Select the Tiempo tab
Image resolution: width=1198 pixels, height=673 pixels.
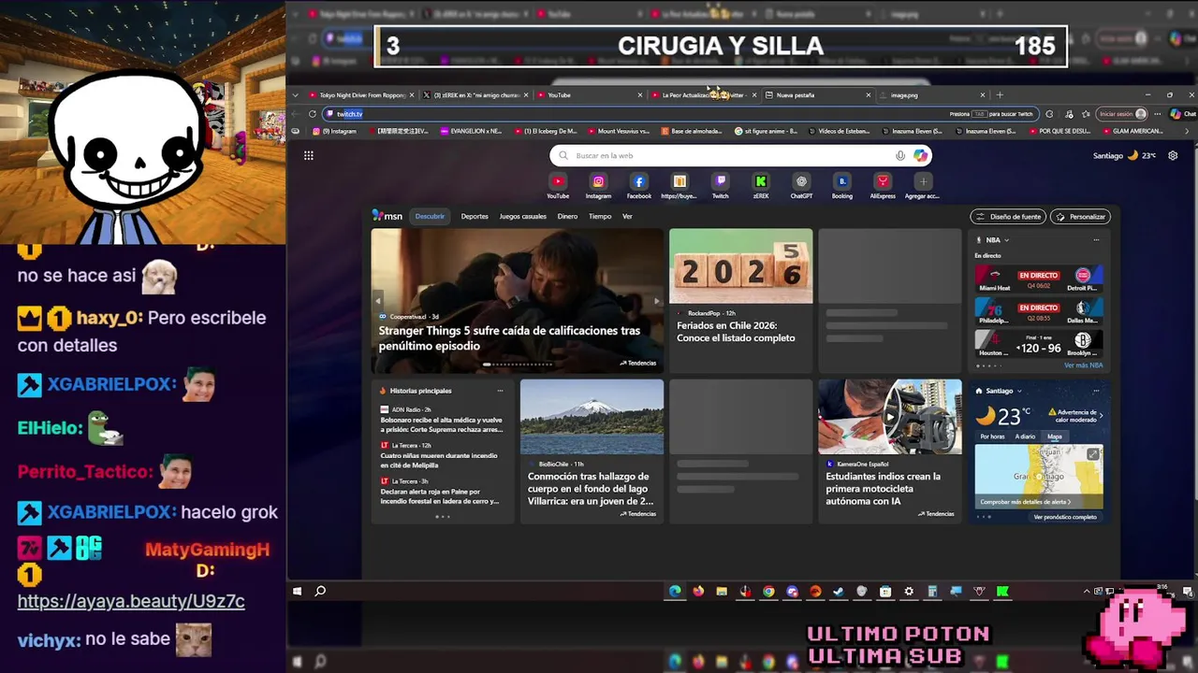coord(600,216)
